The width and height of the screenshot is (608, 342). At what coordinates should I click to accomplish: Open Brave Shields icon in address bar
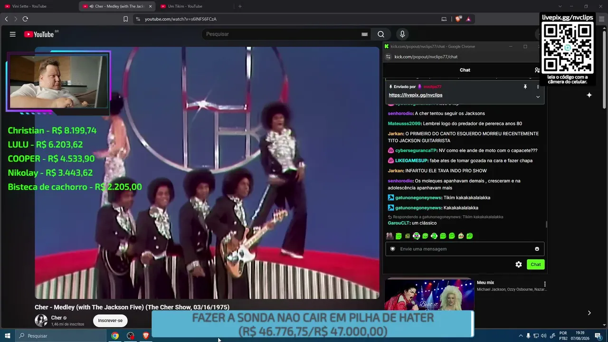coord(458,19)
